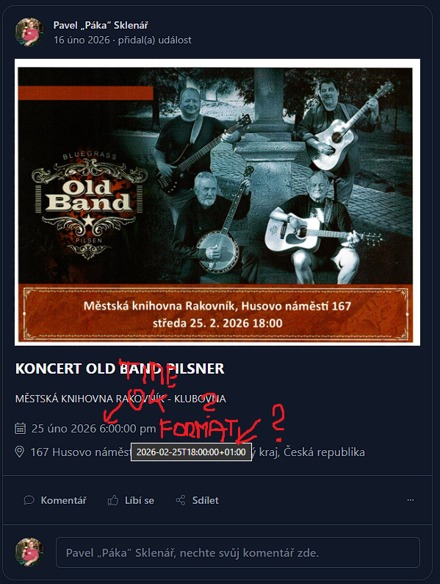
Task: Click the location pin icon beside the address
Action: [19, 452]
